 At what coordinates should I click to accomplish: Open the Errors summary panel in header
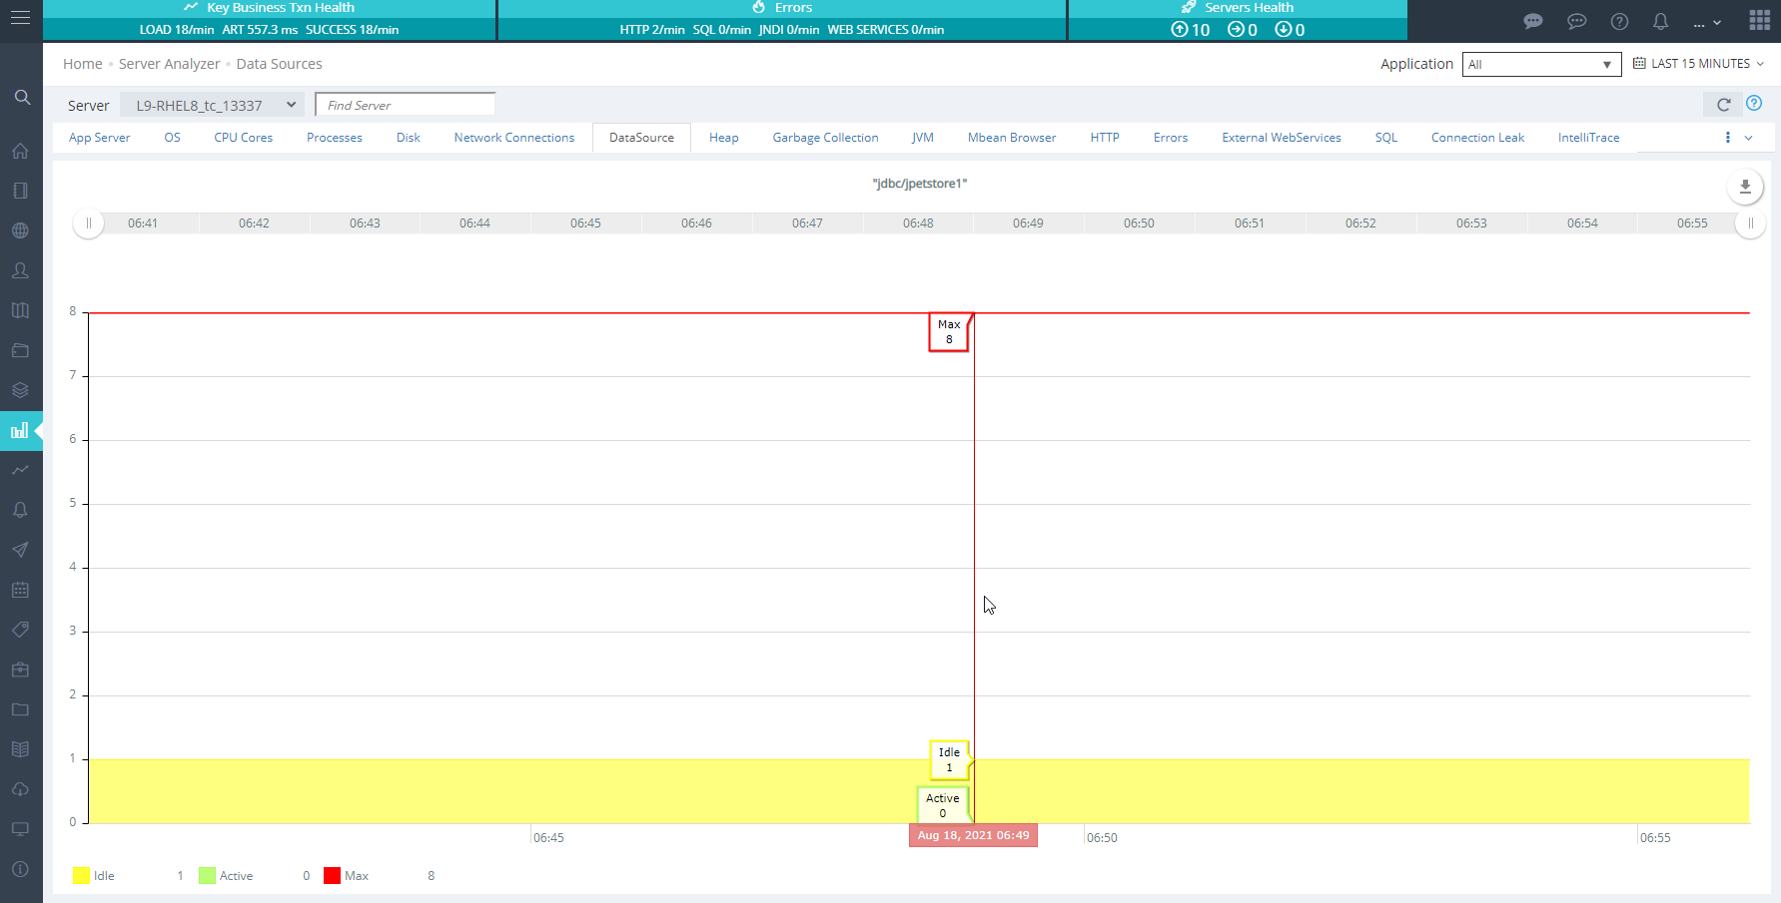tap(782, 20)
